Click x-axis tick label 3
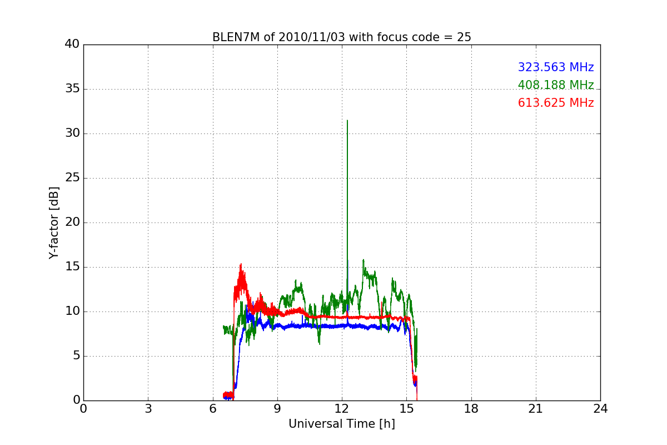This screenshot has height=445, width=667. point(148,409)
